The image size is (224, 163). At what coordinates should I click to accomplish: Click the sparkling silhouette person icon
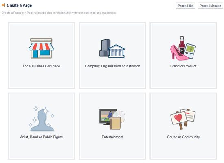coord(42,119)
